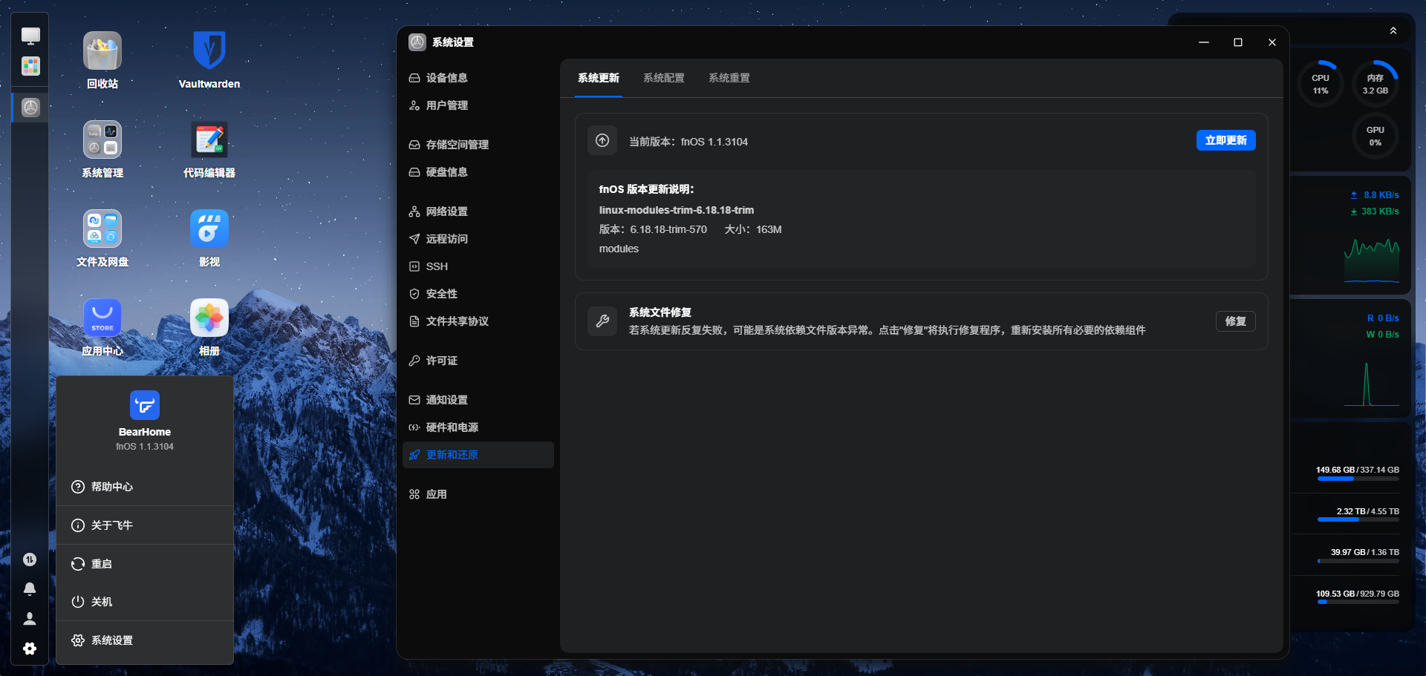
Task: Click the 修复 repair button
Action: [1236, 321]
